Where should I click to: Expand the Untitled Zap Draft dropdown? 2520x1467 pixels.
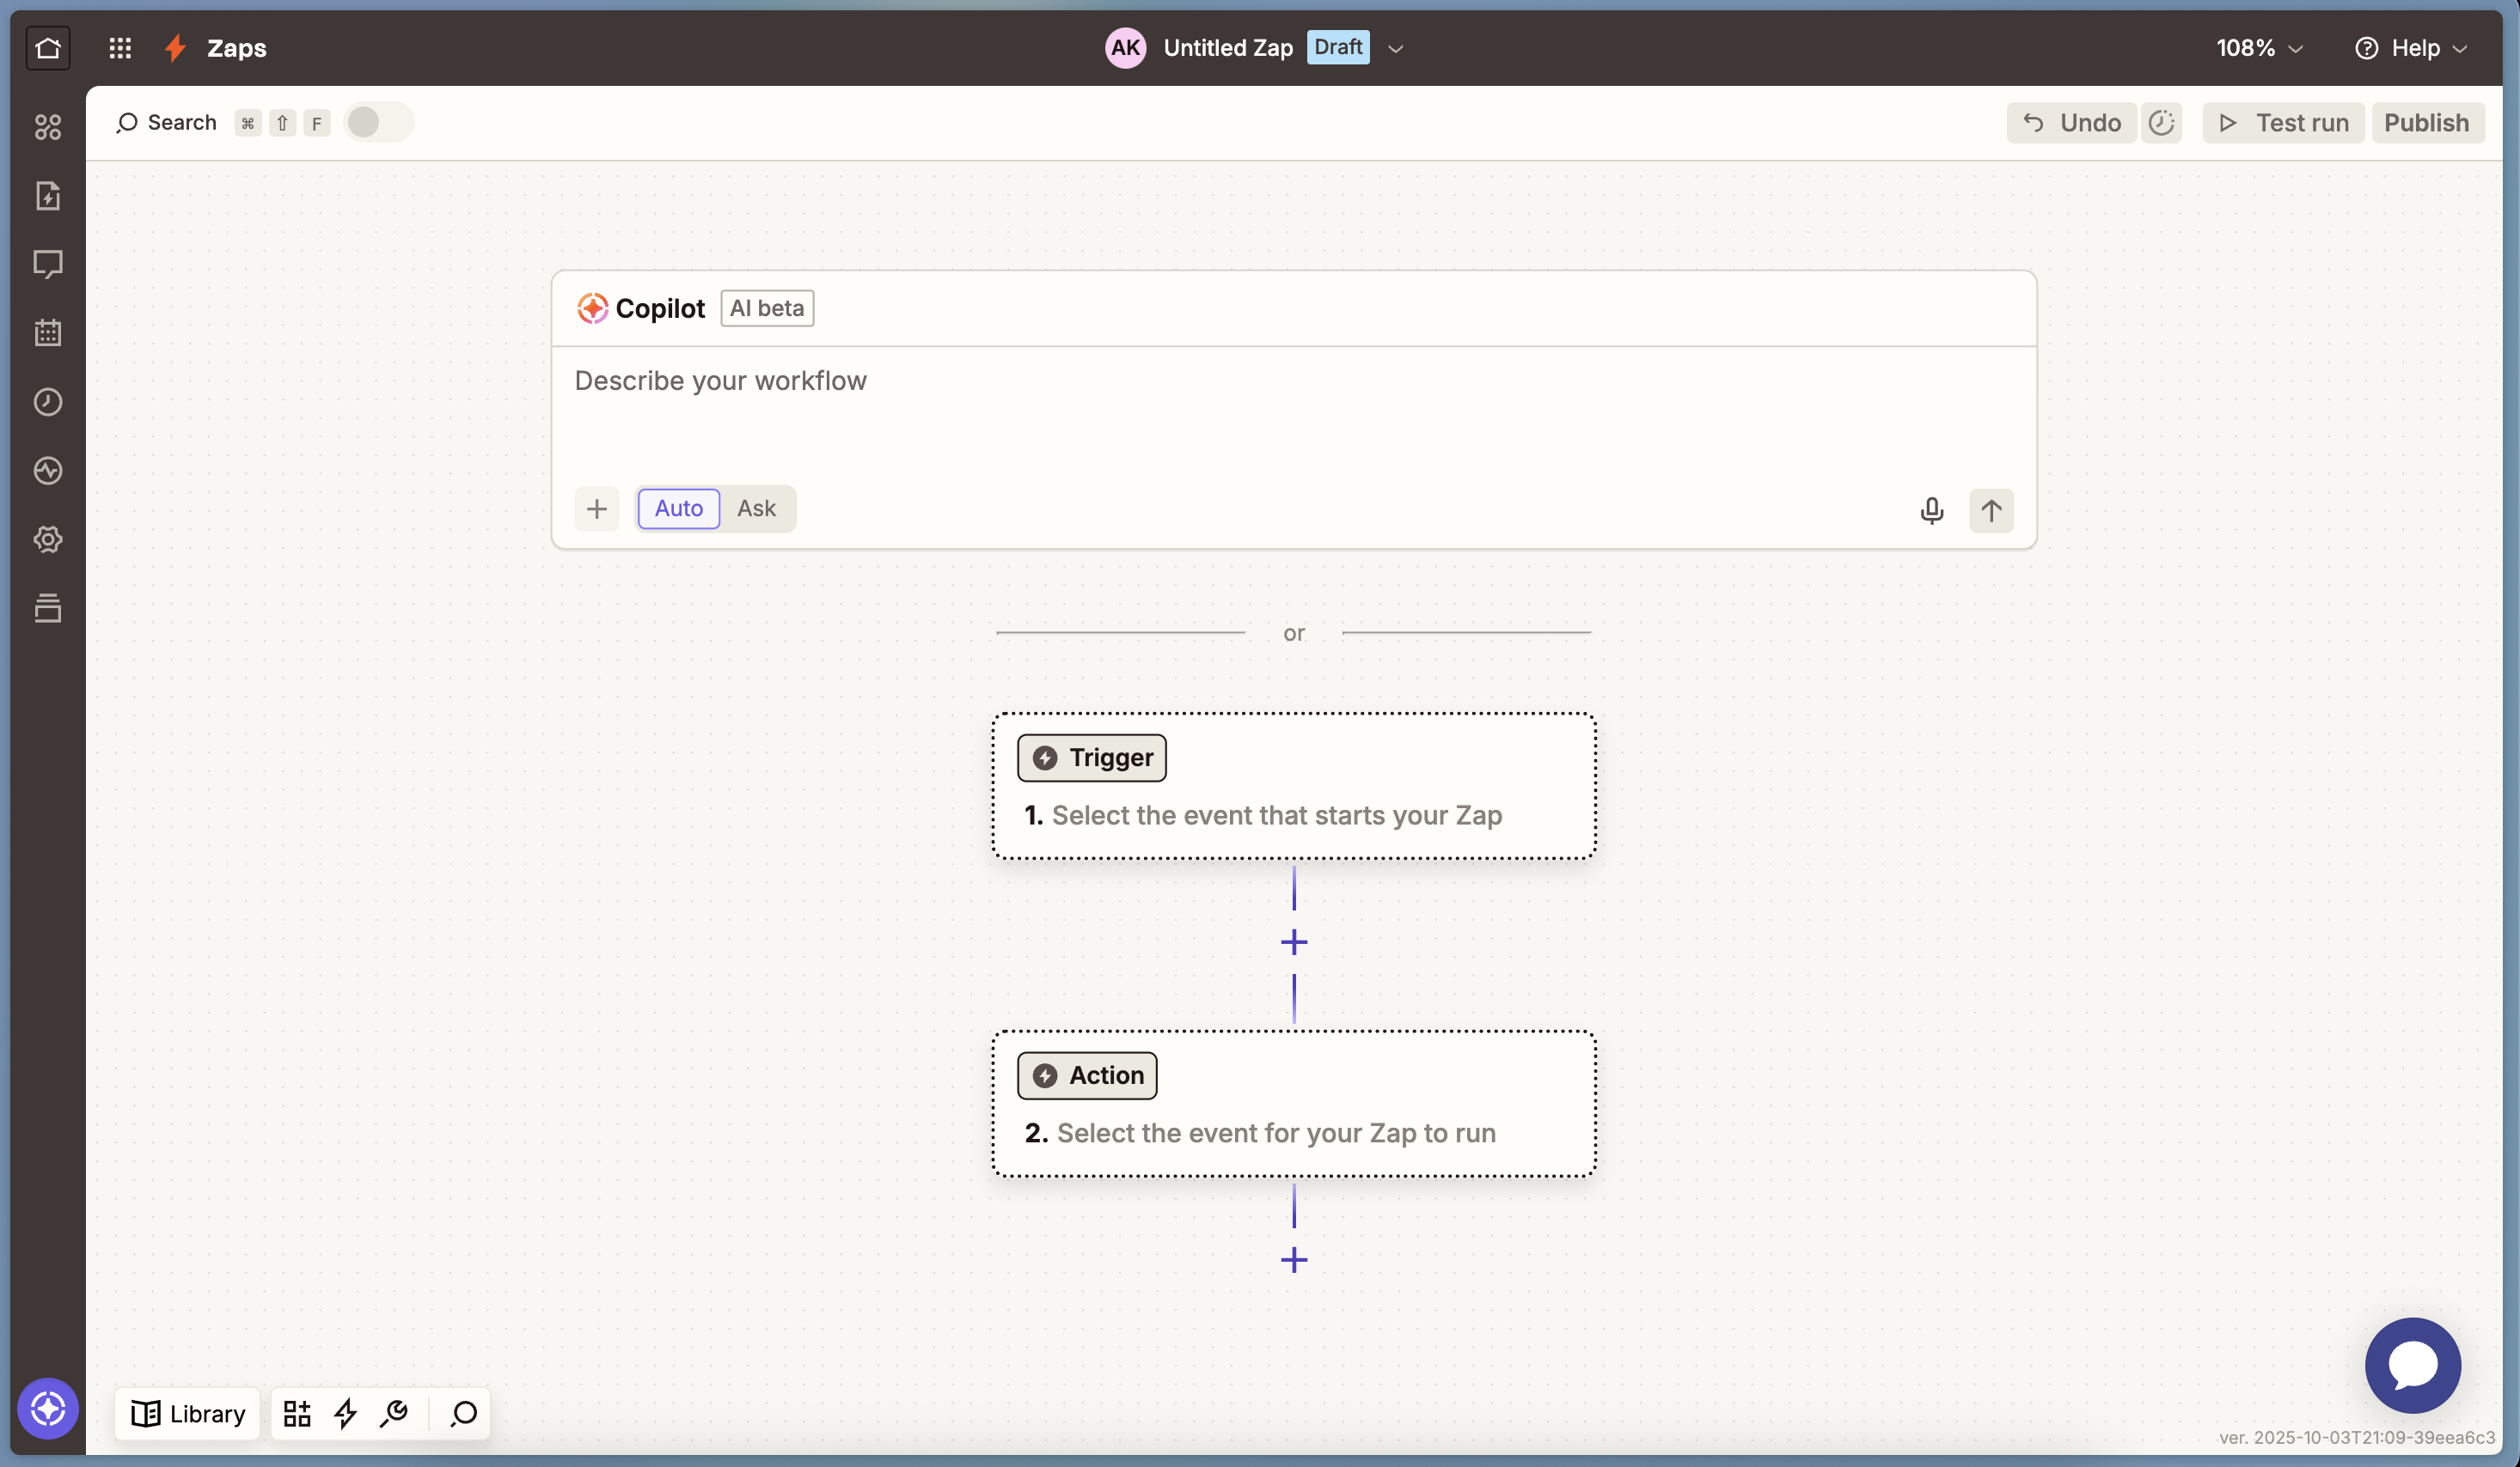coord(1395,48)
